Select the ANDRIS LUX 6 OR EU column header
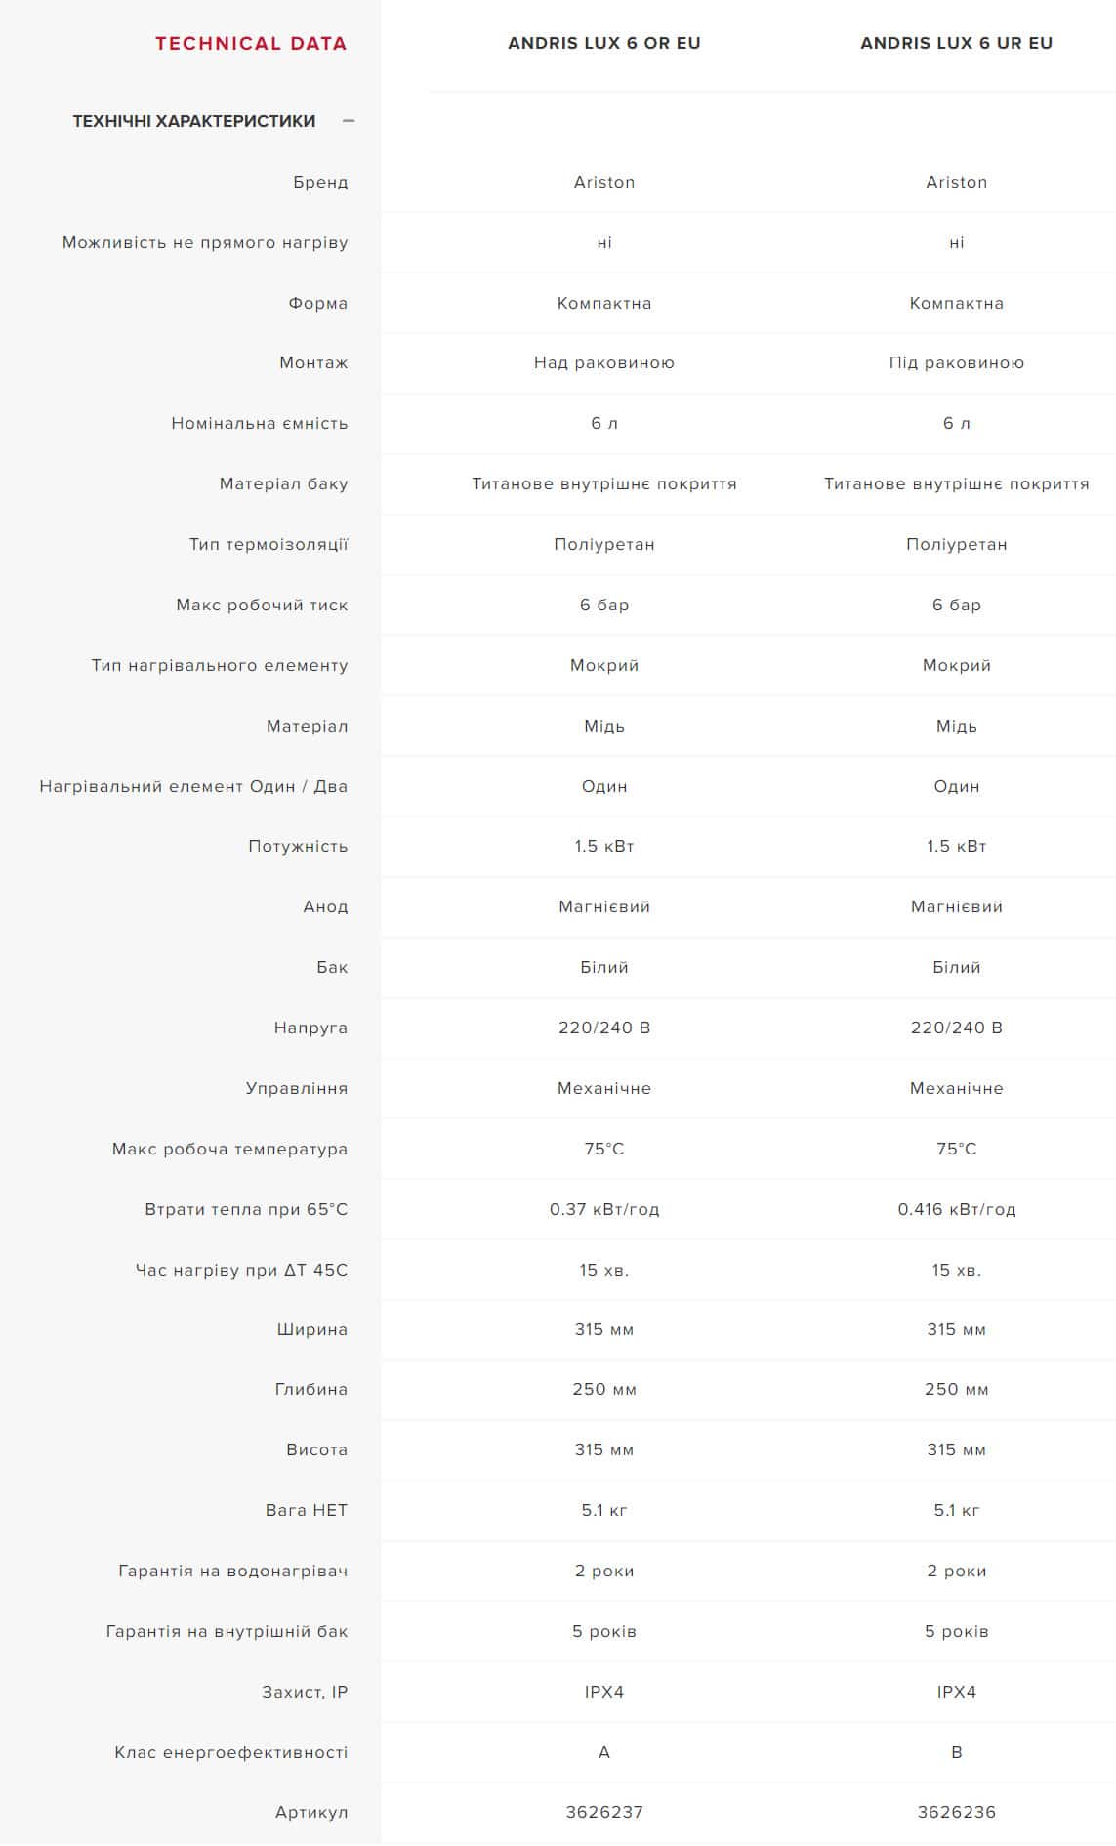Screen dimensions: 1116x1846 coord(603,43)
